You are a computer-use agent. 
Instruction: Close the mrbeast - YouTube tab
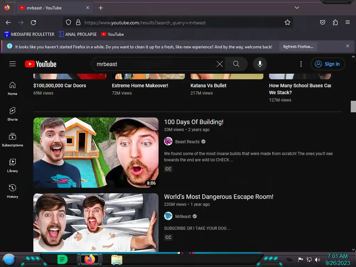click(x=88, y=8)
